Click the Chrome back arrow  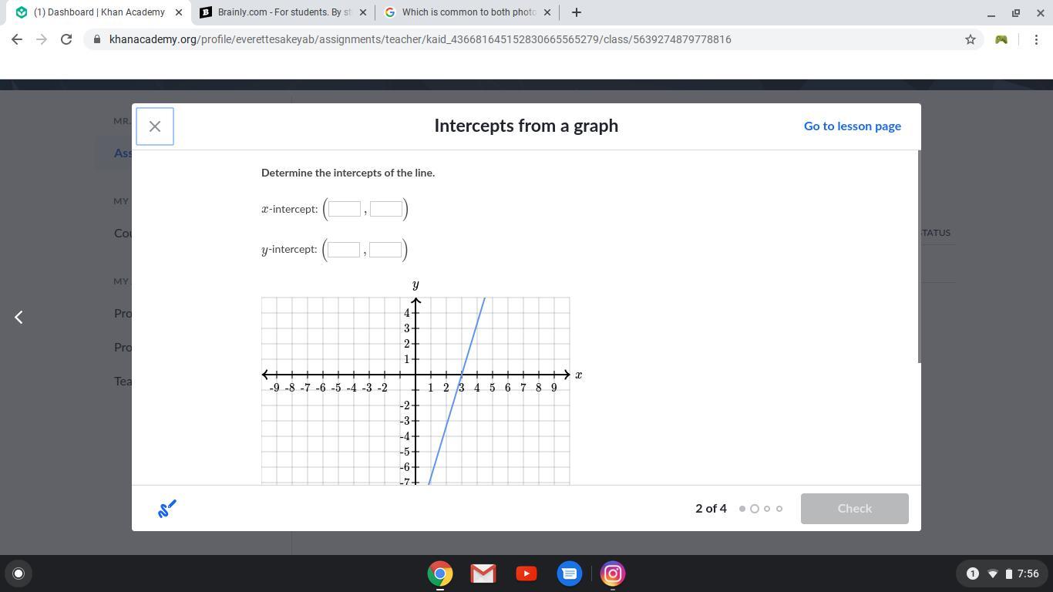point(17,39)
